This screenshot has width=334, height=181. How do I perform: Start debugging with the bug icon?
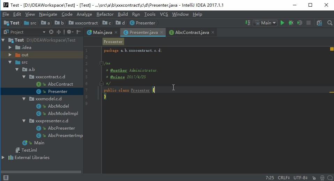[290, 23]
